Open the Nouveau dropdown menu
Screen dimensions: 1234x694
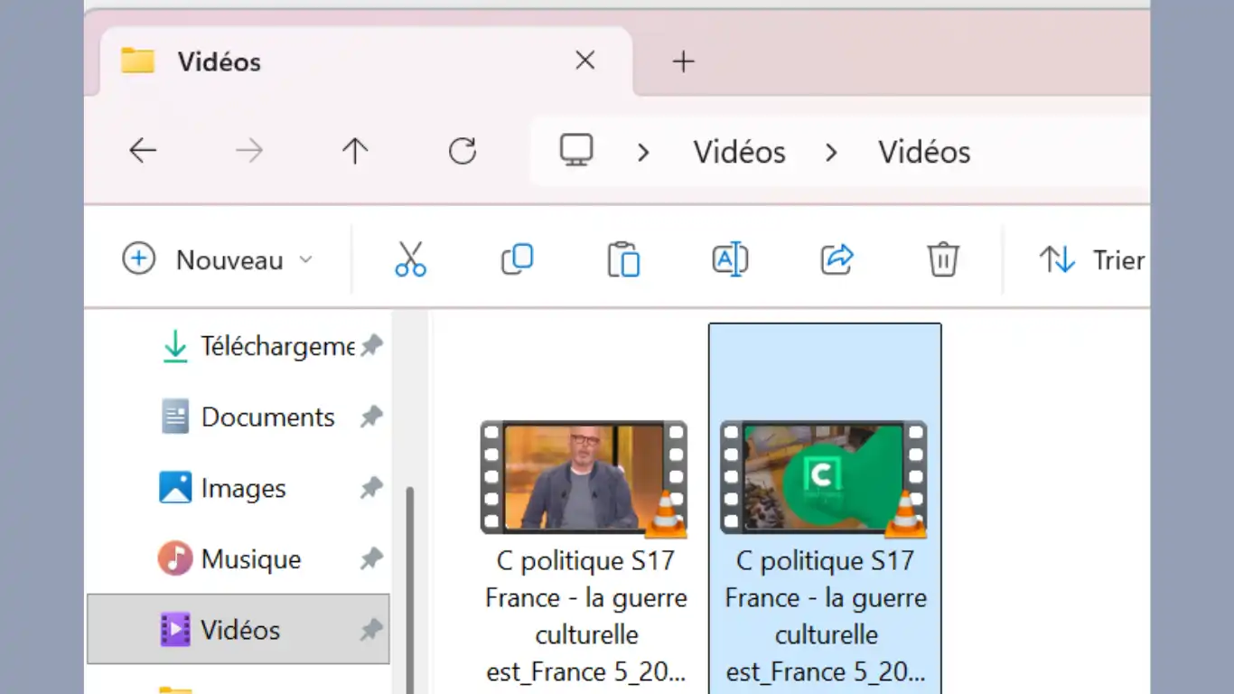click(x=217, y=260)
